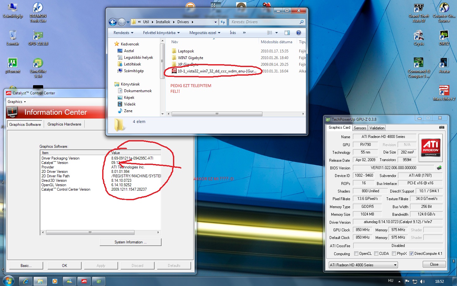Open the Rendezés dropdown in Explorer
Viewport: 457px width, 286px height.
point(123,32)
